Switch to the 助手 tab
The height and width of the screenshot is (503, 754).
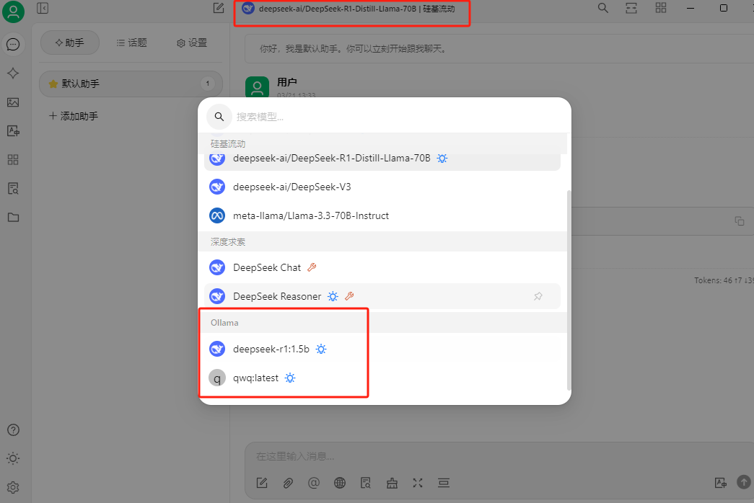[x=70, y=43]
